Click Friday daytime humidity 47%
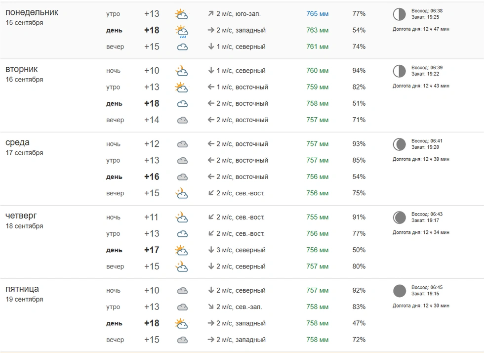This screenshot has height=353, width=486. point(359,323)
